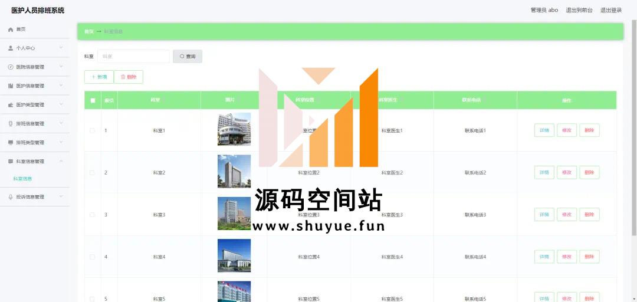637x302 pixels.
Task: Click 退出到前台 in the top bar
Action: pyautogui.click(x=579, y=10)
